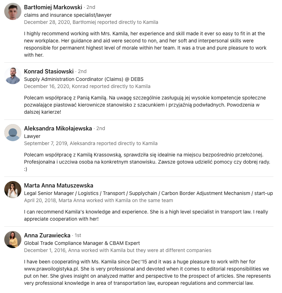Click the 'Lawyer' headline under Aleksandra

pyautogui.click(x=32, y=136)
